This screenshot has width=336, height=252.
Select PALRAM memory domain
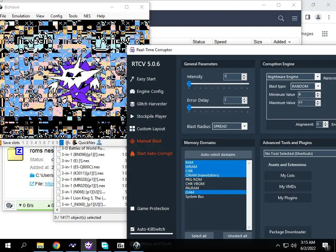coord(216,188)
